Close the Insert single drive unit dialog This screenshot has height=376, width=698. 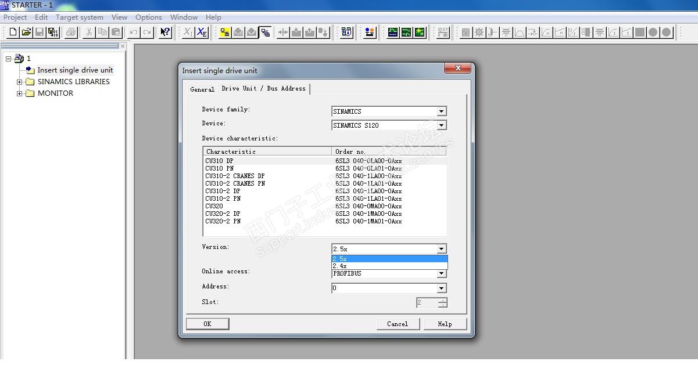tap(458, 68)
